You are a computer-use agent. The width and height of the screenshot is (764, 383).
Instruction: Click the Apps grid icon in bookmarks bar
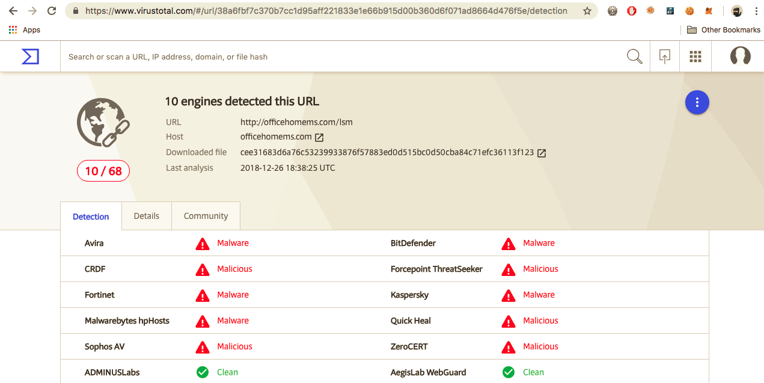(13, 29)
